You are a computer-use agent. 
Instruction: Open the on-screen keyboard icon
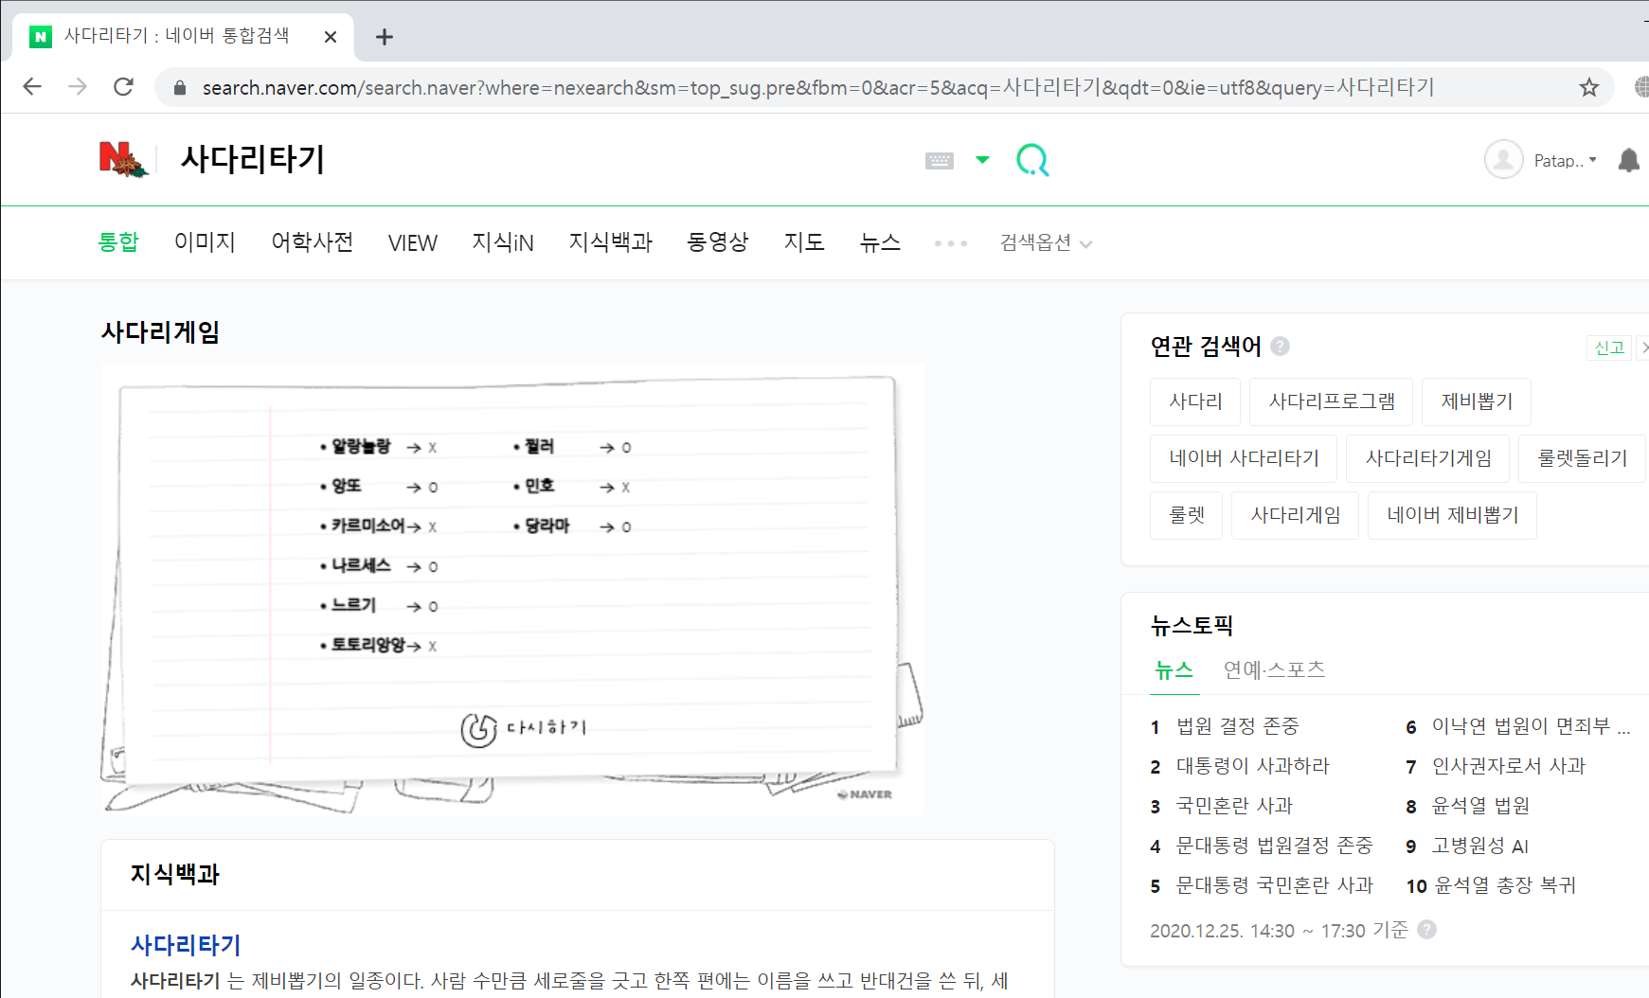940,161
